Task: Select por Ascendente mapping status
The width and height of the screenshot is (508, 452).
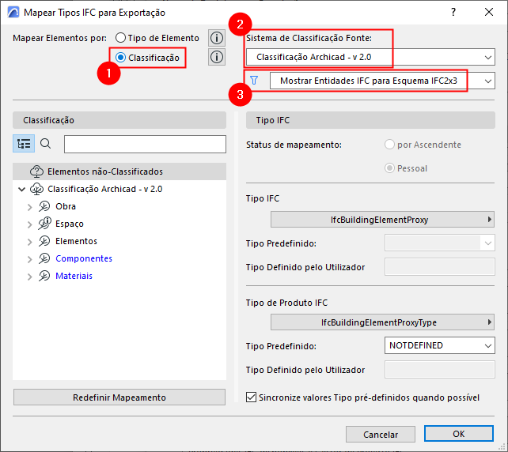Action: click(x=389, y=145)
